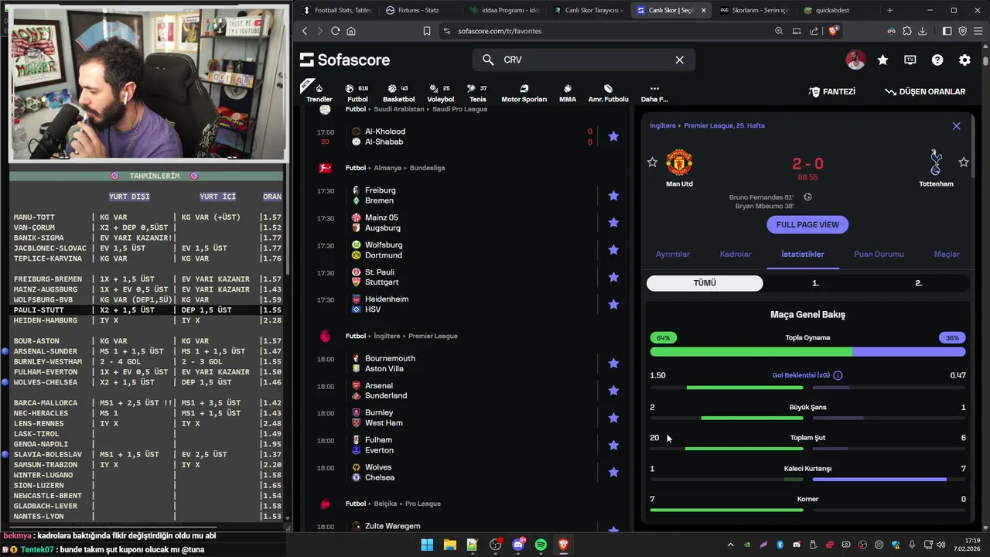The height and width of the screenshot is (557, 990).
Task: Select the Futbol sport icon
Action: (357, 93)
